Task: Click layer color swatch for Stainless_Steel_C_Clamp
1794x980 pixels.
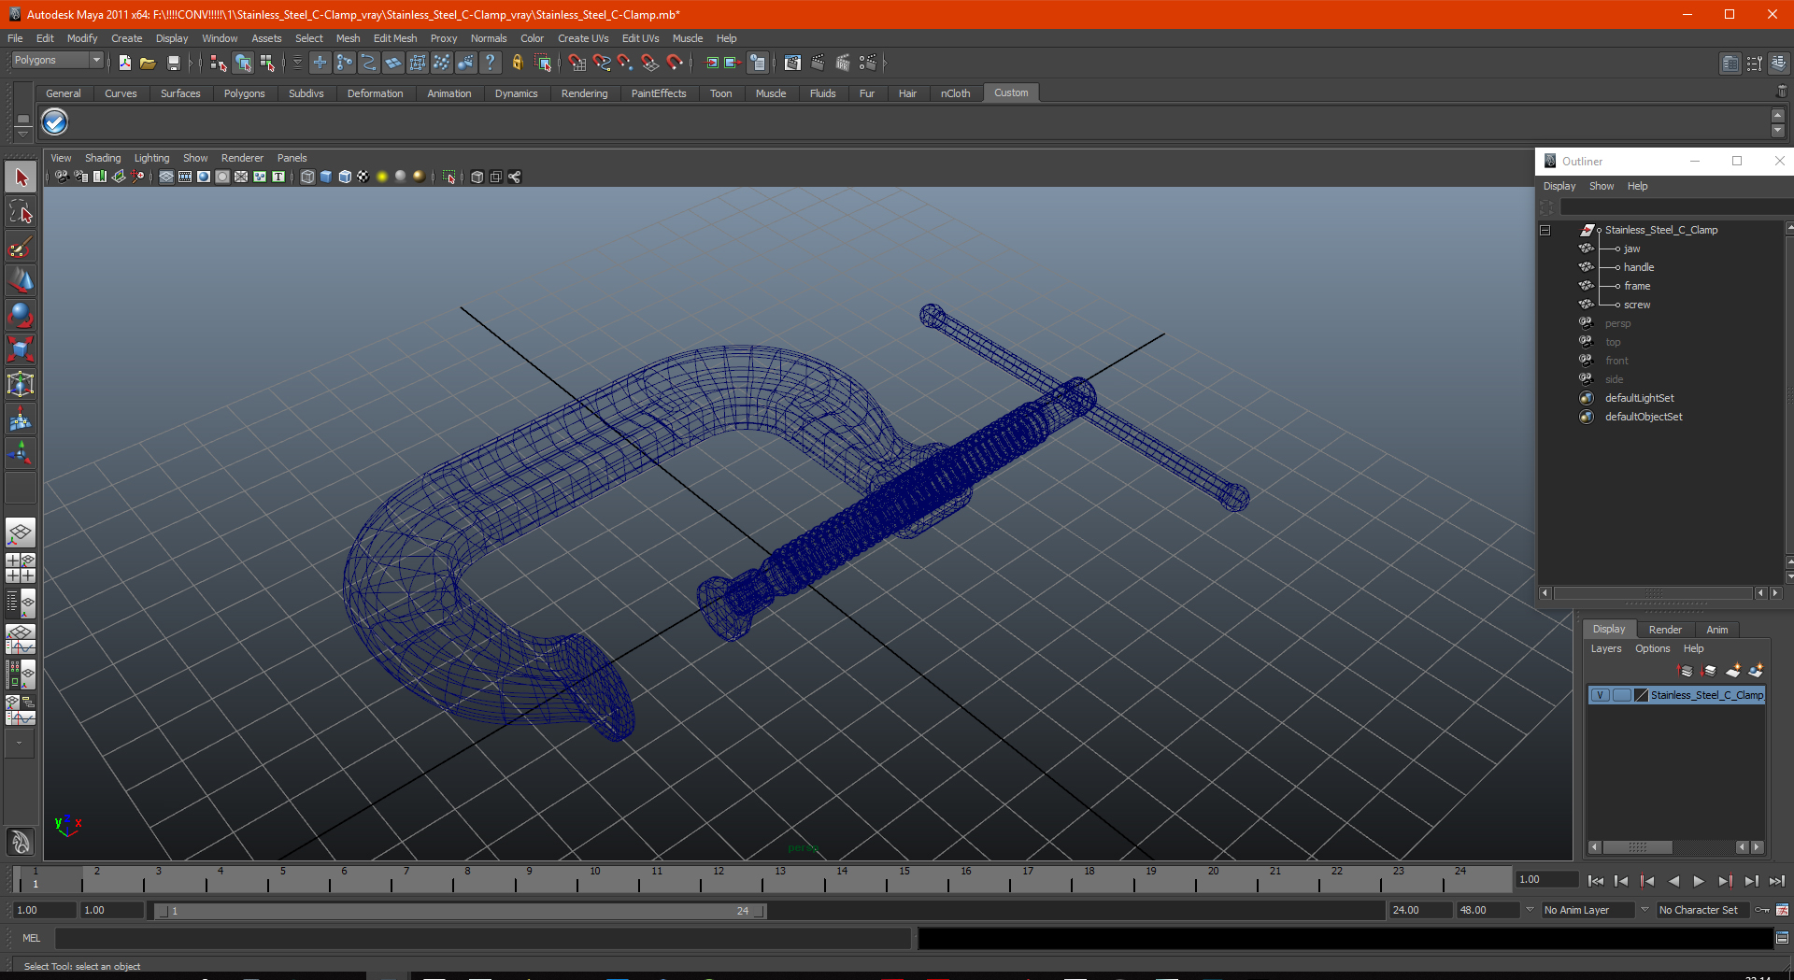Action: [1642, 695]
